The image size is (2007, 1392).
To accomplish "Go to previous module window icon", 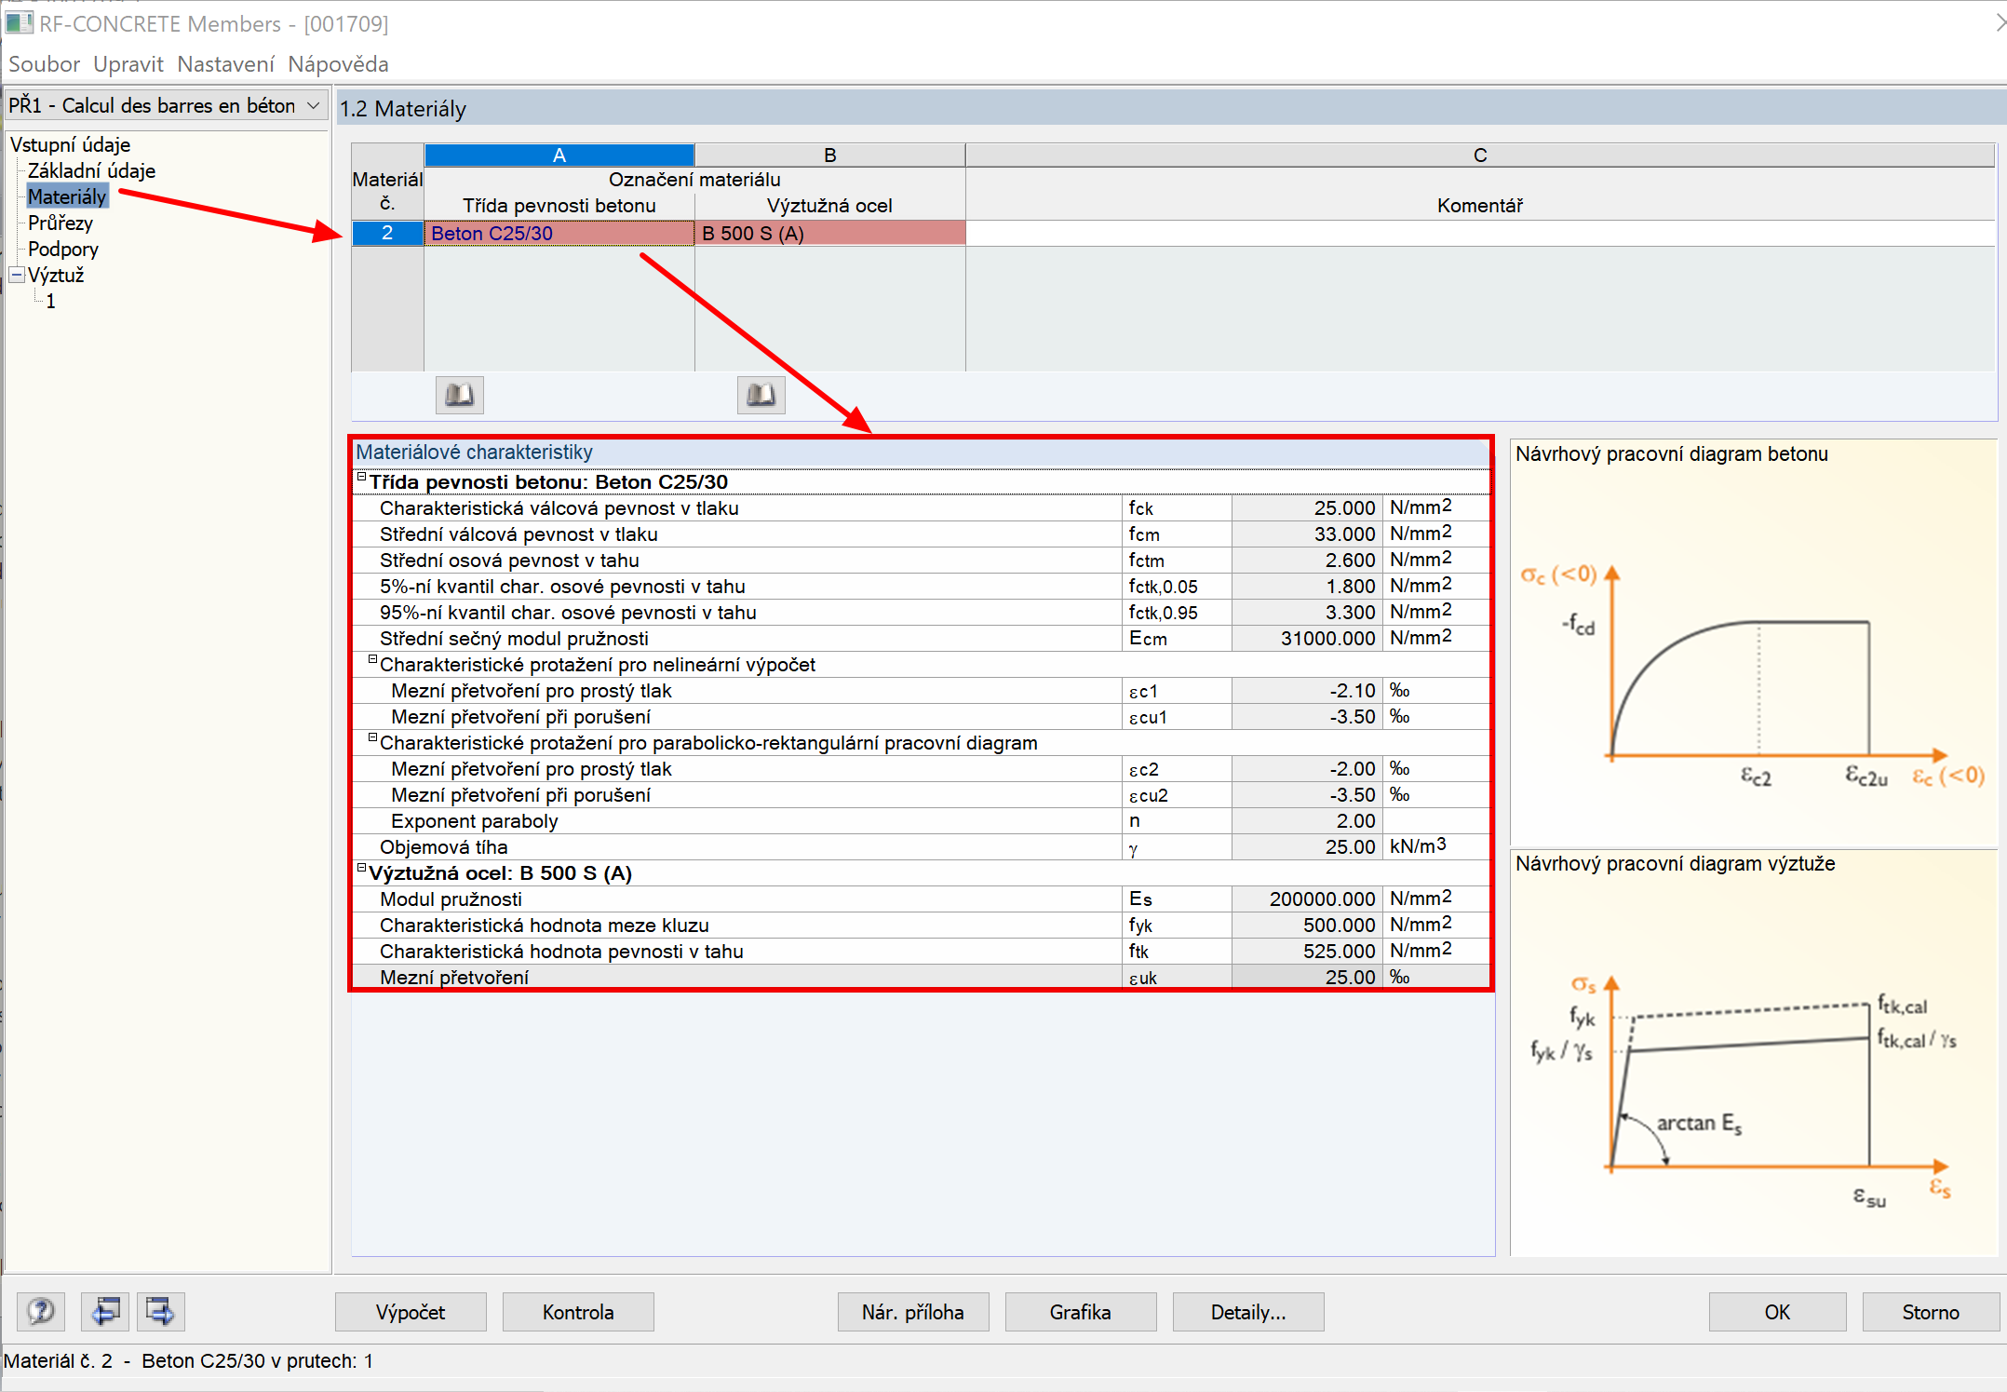I will point(105,1311).
